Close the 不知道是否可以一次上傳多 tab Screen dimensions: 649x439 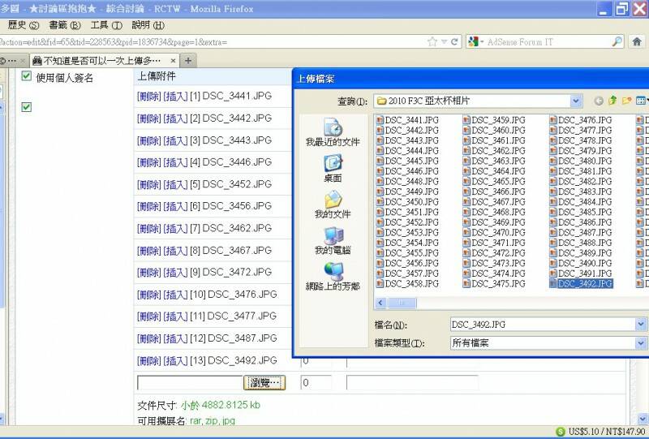point(173,61)
